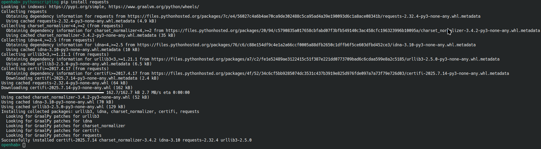This screenshot has height=149, width=541.
Task: Follow the idna-3.10 metadata pythonhosted link
Action: coord(306,45)
